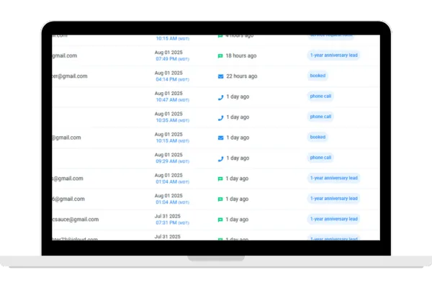Image resolution: width=432 pixels, height=288 pixels.
Task: Click the 04:14 PM time link
Action: [x=173, y=79]
